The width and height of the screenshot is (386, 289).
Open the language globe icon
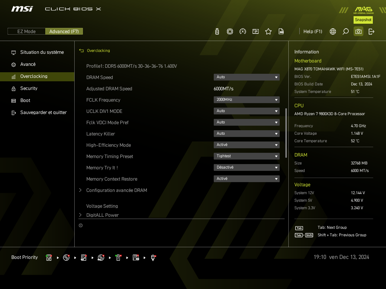(x=332, y=32)
